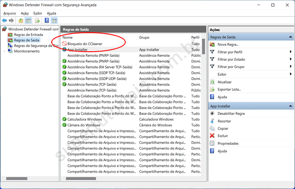The width and height of the screenshot is (295, 189).
Task: Click the green Atualizar refresh icon
Action: [x=212, y=82]
